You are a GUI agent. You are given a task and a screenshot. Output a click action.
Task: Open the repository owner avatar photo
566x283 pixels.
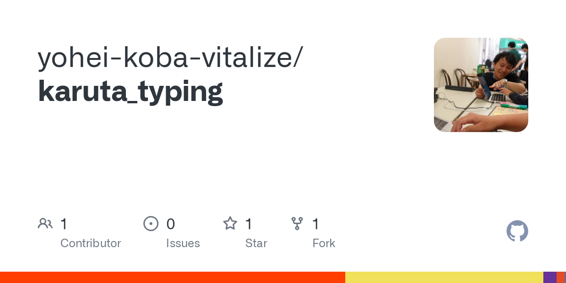[481, 85]
